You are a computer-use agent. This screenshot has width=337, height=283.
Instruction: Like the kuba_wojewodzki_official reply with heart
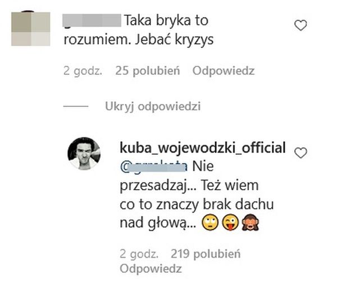click(x=300, y=153)
